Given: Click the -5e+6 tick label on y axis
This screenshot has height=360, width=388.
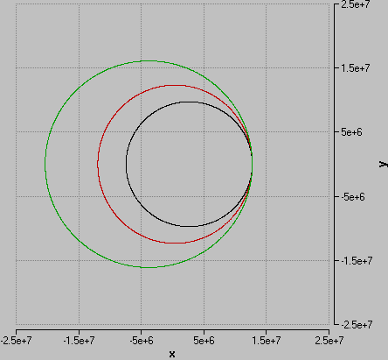Looking at the screenshot, I should pyautogui.click(x=353, y=197).
